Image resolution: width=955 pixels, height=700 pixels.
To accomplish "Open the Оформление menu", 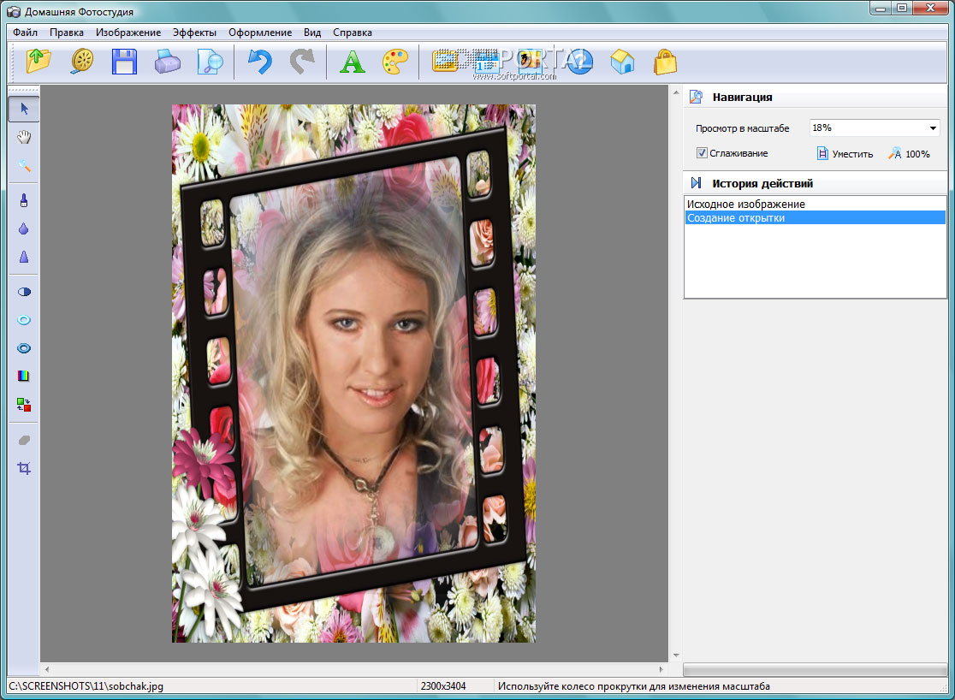I will tap(260, 33).
